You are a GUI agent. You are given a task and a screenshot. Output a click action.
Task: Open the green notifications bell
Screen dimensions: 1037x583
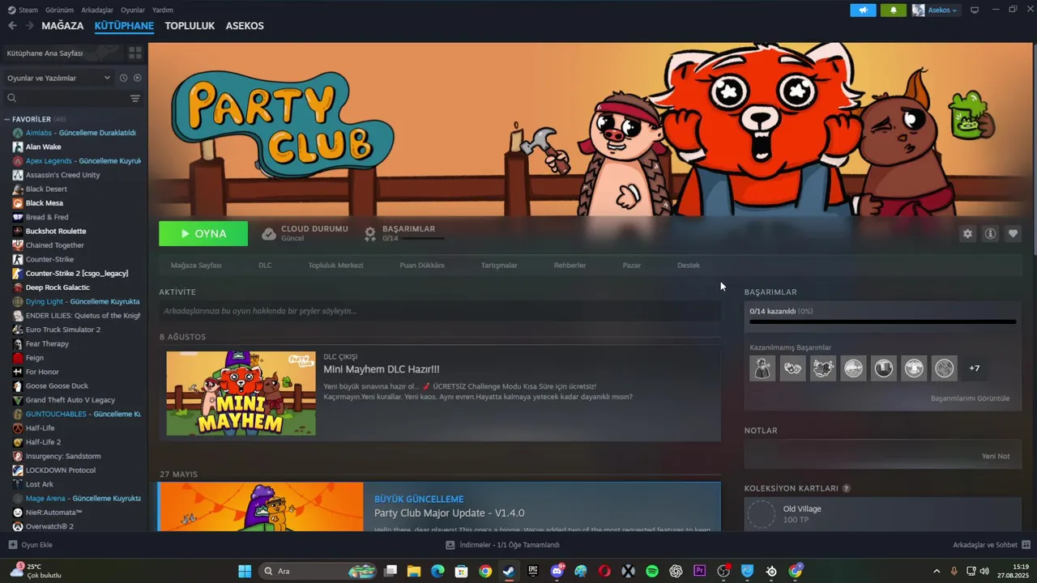click(x=894, y=10)
